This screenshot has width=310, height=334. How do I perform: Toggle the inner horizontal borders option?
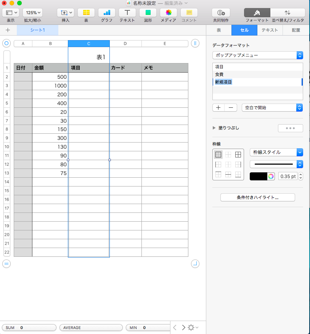228,174
